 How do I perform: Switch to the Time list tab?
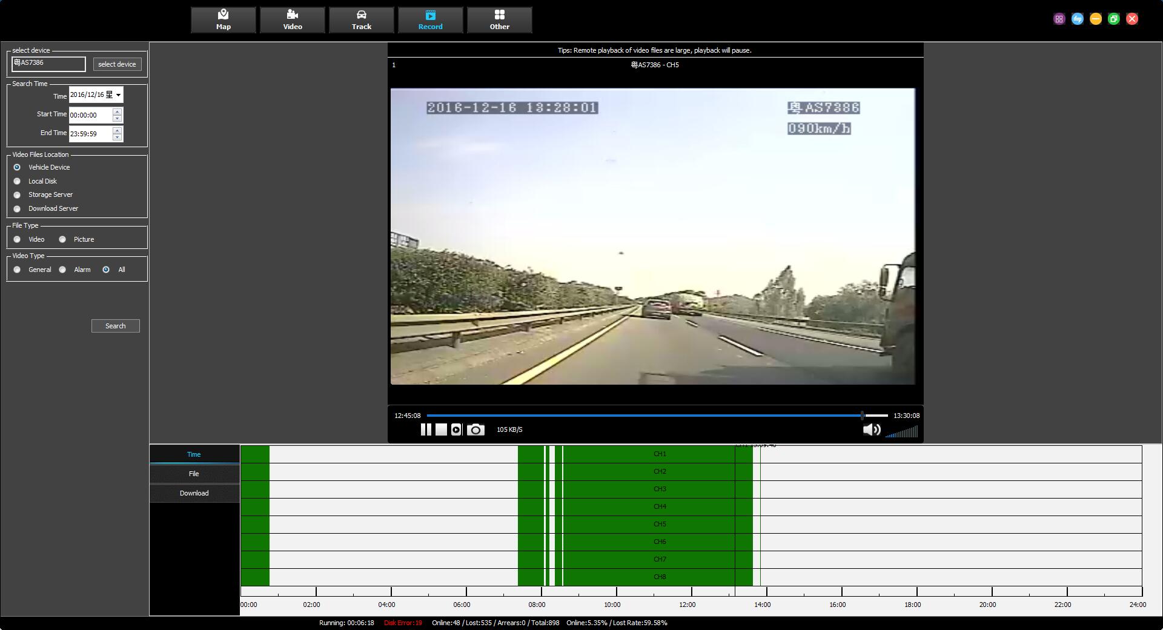pos(194,454)
